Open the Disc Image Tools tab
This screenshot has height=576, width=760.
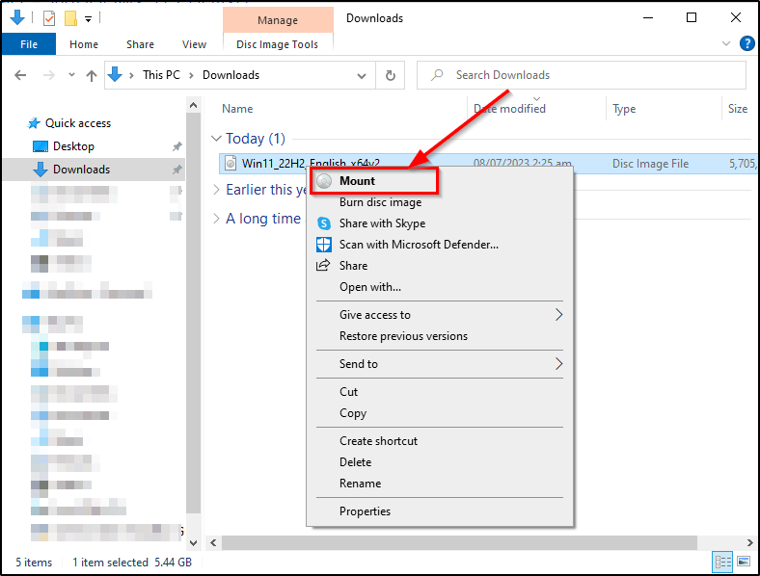click(277, 44)
